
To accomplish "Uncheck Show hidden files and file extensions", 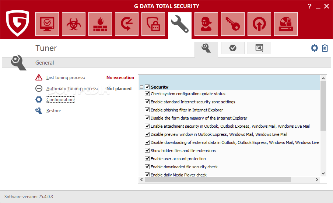I will click(147, 151).
